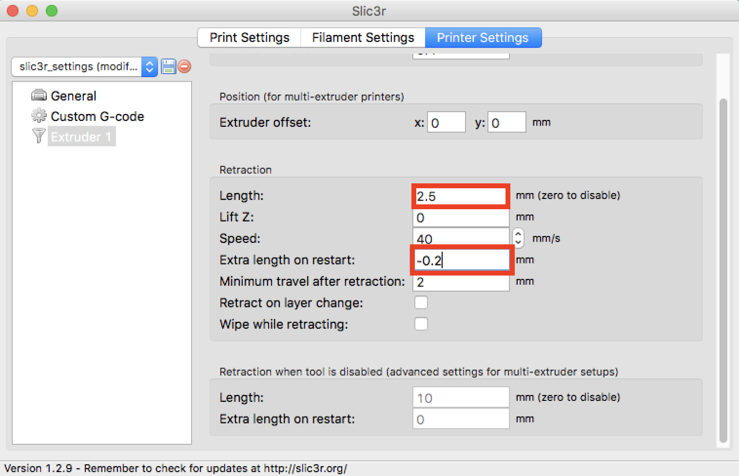Click the General printer icon in sidebar
739x476 pixels.
39,95
